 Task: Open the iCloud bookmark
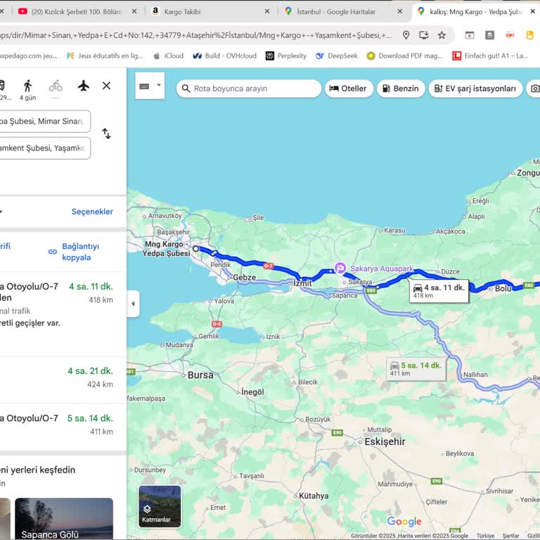[x=169, y=56]
